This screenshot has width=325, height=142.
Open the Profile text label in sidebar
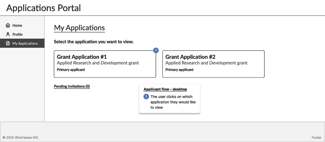(17, 34)
